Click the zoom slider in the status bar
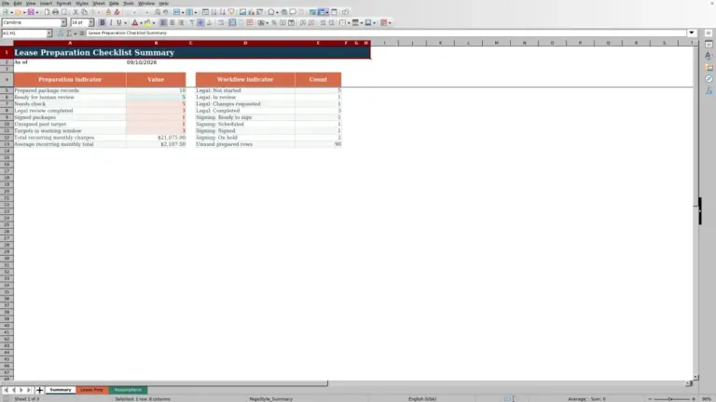 click(671, 399)
